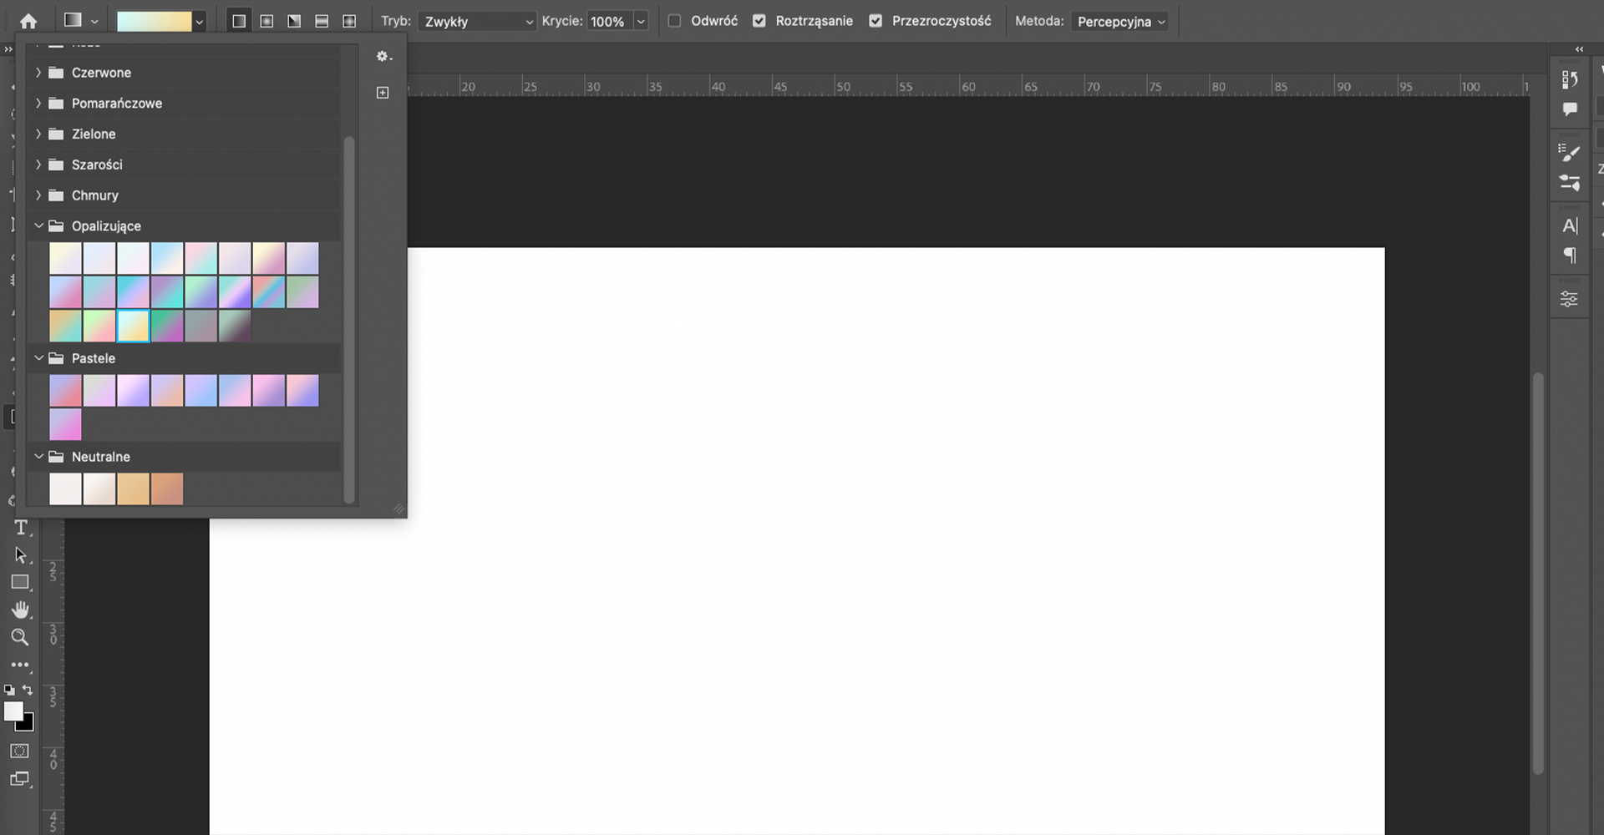Image resolution: width=1604 pixels, height=835 pixels.
Task: Select the Type tool
Action: [21, 528]
